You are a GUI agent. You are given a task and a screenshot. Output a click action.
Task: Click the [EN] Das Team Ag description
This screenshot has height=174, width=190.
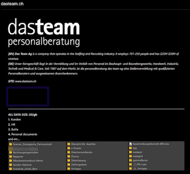[93, 56]
